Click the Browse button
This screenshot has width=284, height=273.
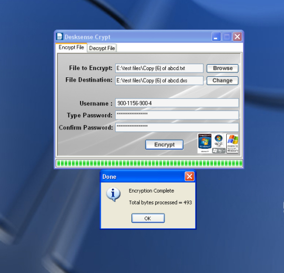[222, 68]
